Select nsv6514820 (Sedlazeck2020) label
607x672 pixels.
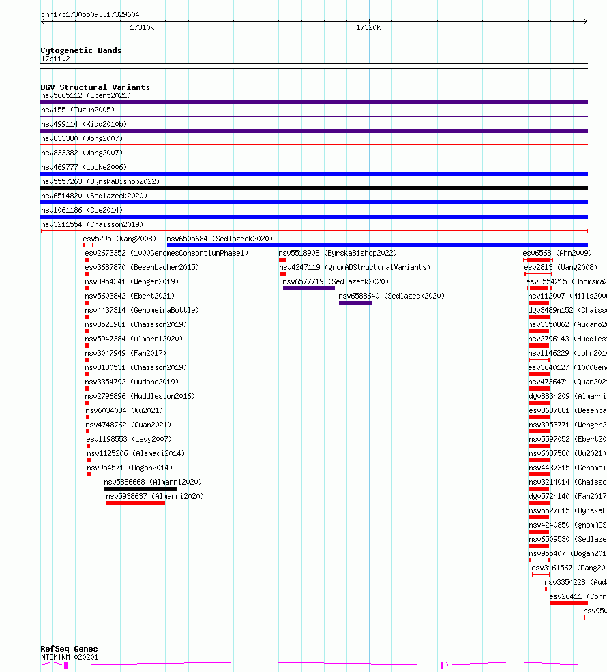point(94,196)
